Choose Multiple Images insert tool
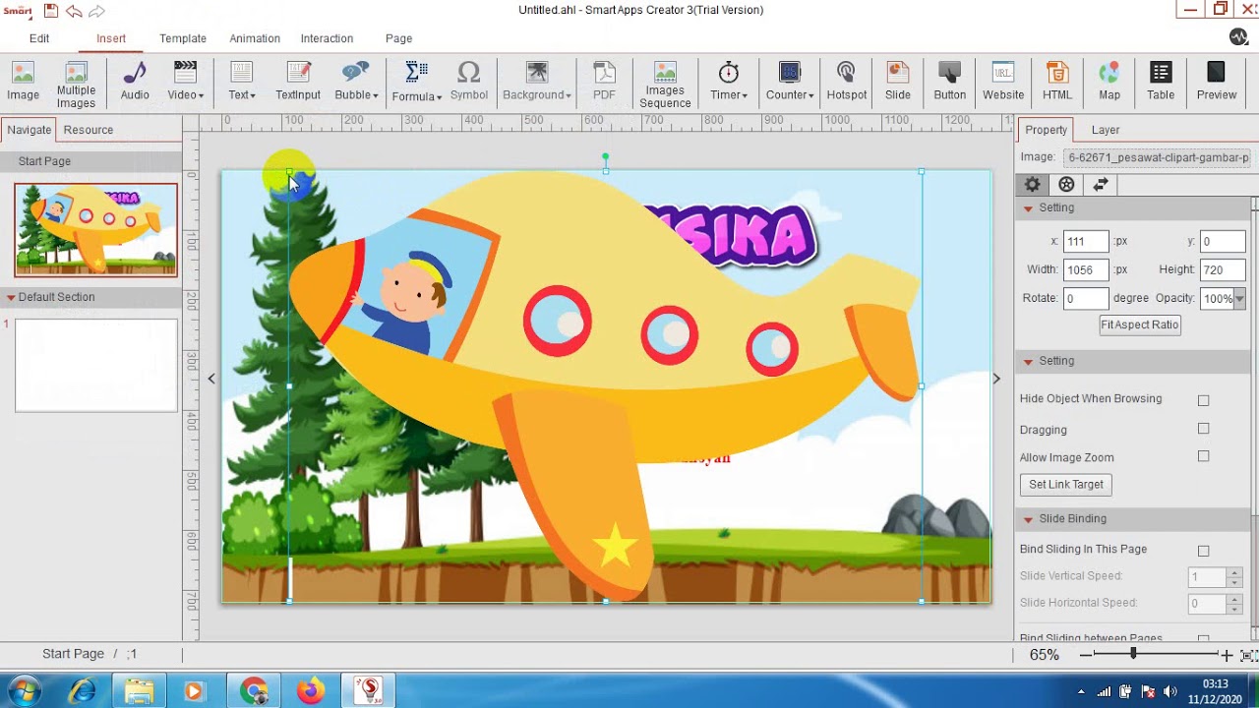This screenshot has height=708, width=1259. click(x=76, y=85)
